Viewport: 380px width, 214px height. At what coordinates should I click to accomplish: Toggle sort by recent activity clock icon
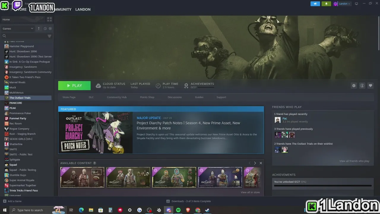[45, 29]
